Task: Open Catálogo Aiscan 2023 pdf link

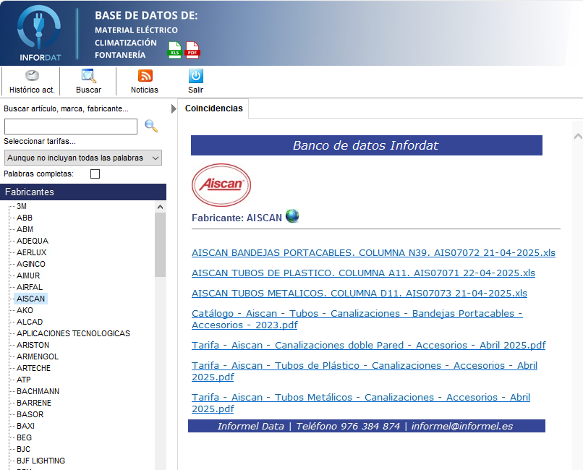Action: tap(357, 319)
